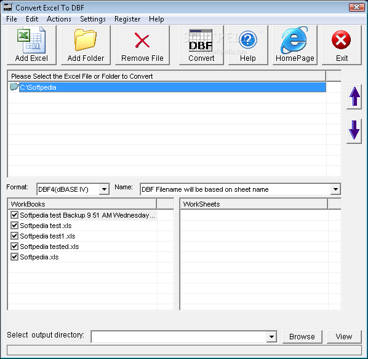Click 'DBF Filename will be based on sheet name'
This screenshot has height=359, width=368.
pyautogui.click(x=205, y=189)
